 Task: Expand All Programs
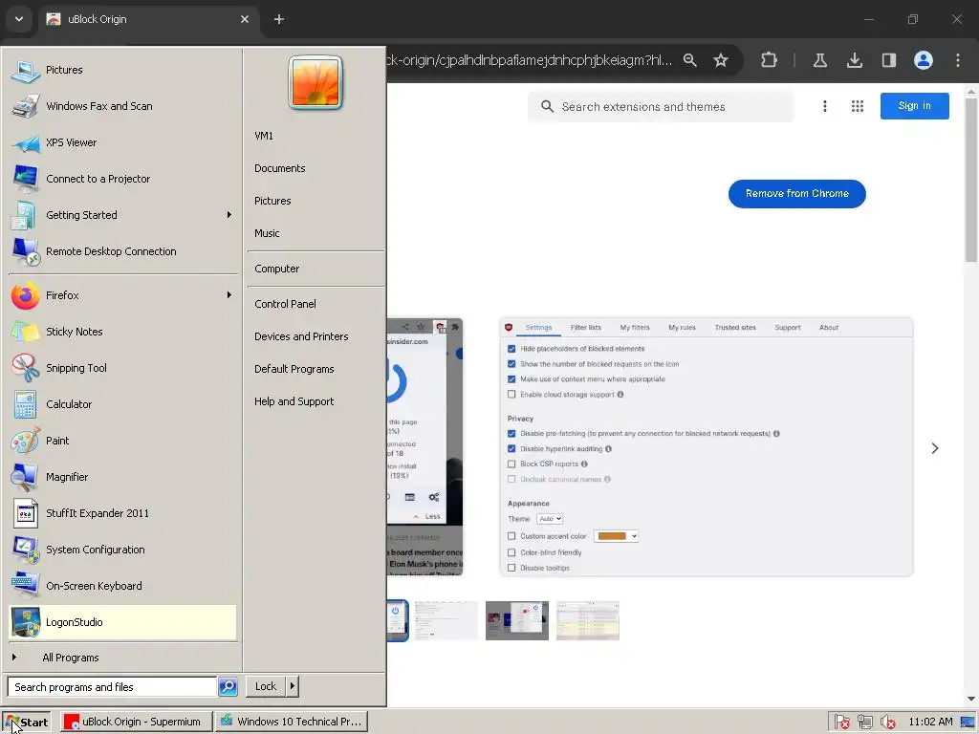pyautogui.click(x=123, y=658)
